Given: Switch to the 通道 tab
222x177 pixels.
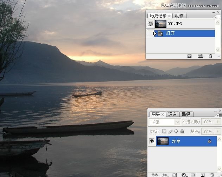Looking at the screenshot, I should pos(172,114).
